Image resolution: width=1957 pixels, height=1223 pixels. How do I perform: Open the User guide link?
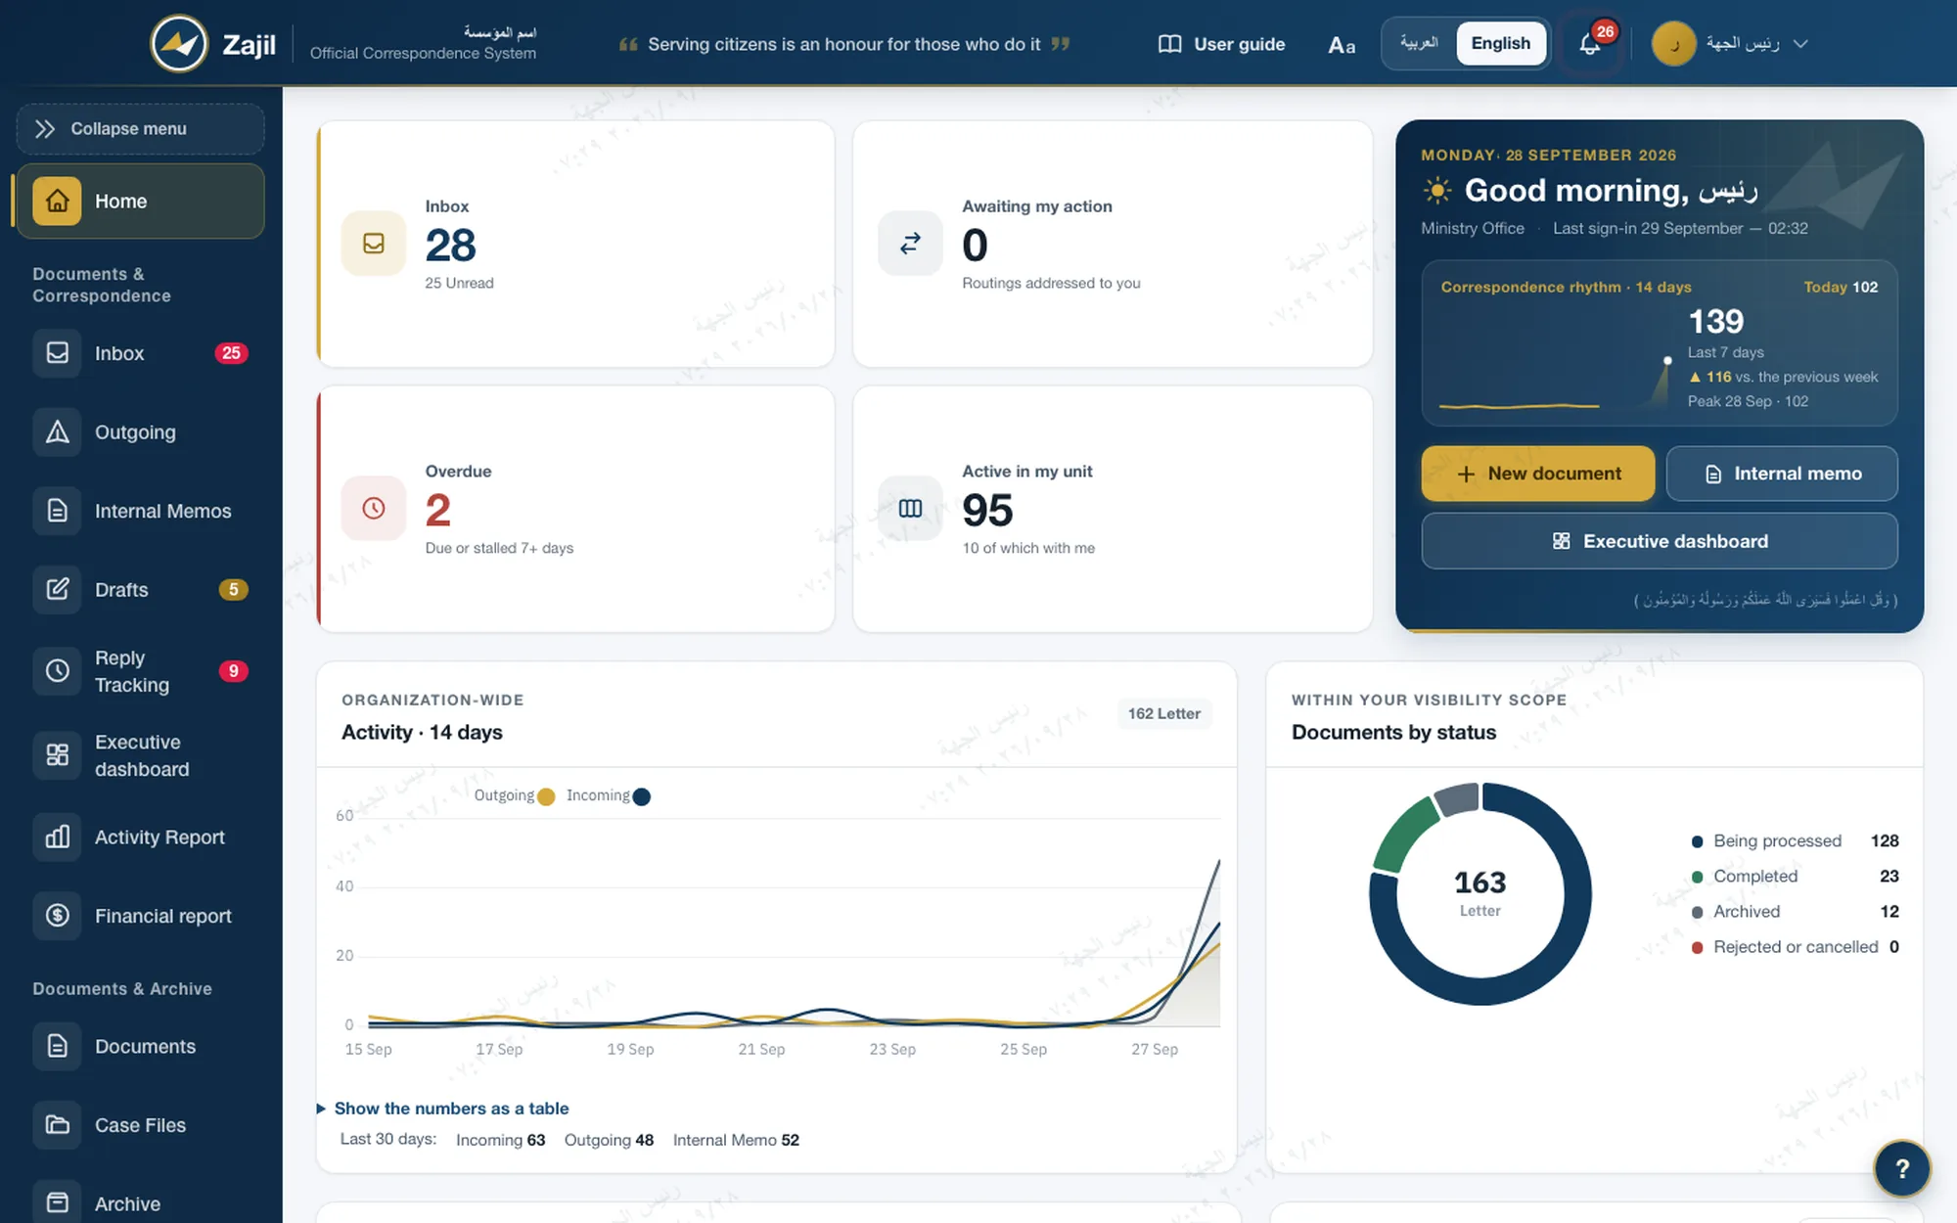(x=1222, y=44)
